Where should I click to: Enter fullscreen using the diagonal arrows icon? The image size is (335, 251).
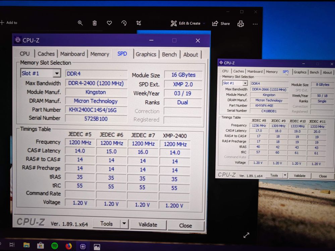246,235
